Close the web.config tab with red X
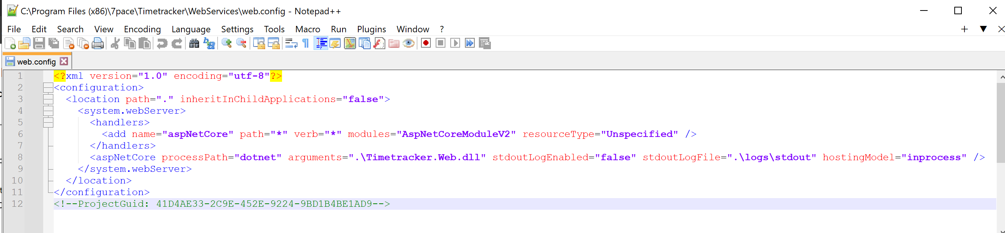The width and height of the screenshot is (1005, 233). 64,61
